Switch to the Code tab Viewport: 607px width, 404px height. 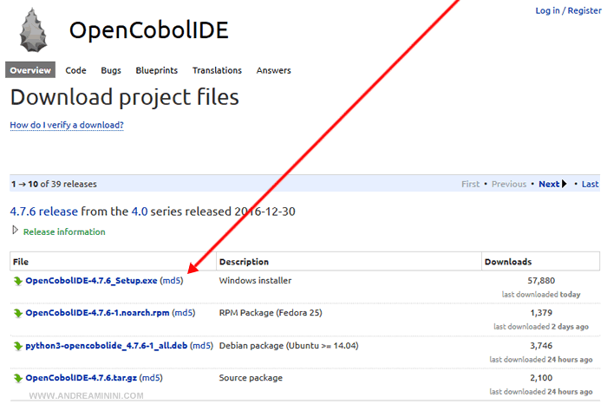point(76,70)
